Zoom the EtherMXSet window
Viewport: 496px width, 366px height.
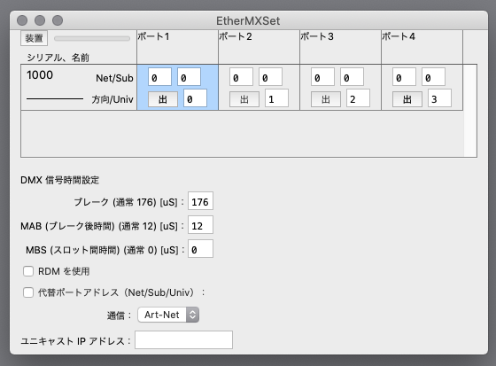pyautogui.click(x=58, y=20)
